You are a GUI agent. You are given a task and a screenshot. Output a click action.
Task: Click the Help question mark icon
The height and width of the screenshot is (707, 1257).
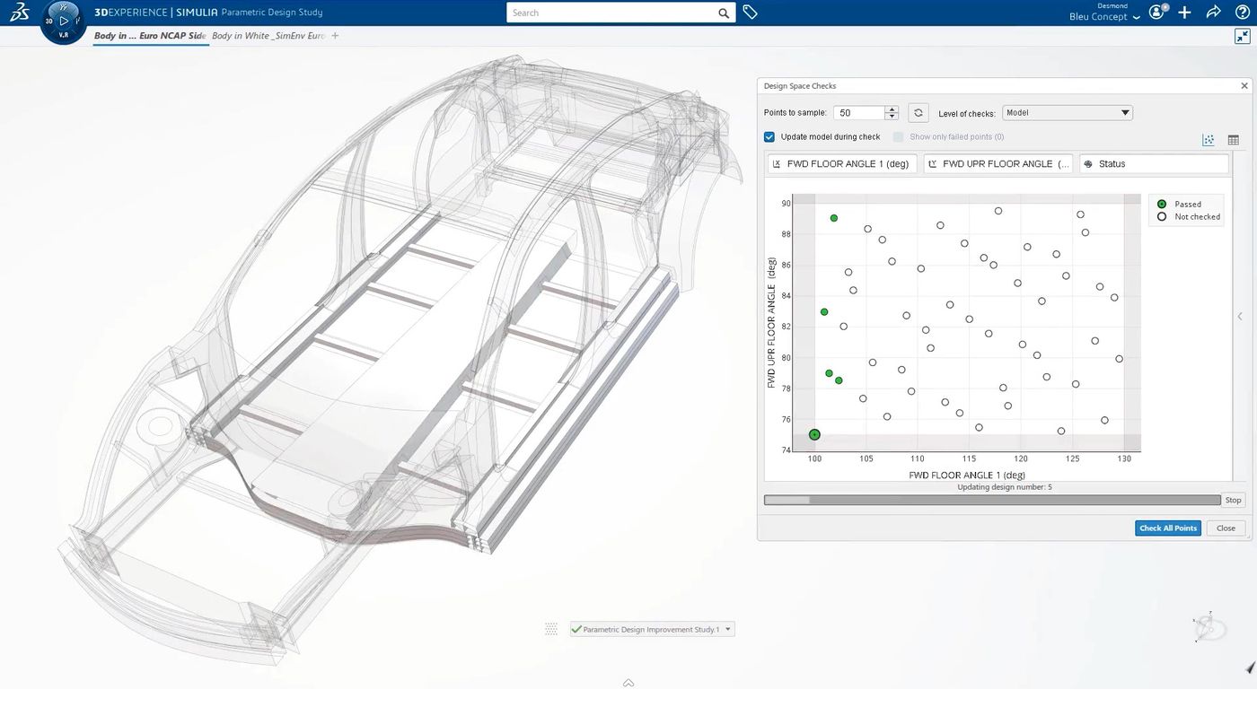point(1242,13)
